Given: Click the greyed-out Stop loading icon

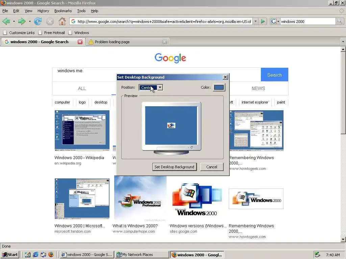Looking at the screenshot, I should tap(50, 21).
